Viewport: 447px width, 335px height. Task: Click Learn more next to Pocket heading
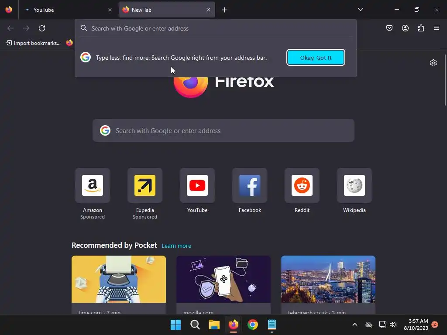176,246
